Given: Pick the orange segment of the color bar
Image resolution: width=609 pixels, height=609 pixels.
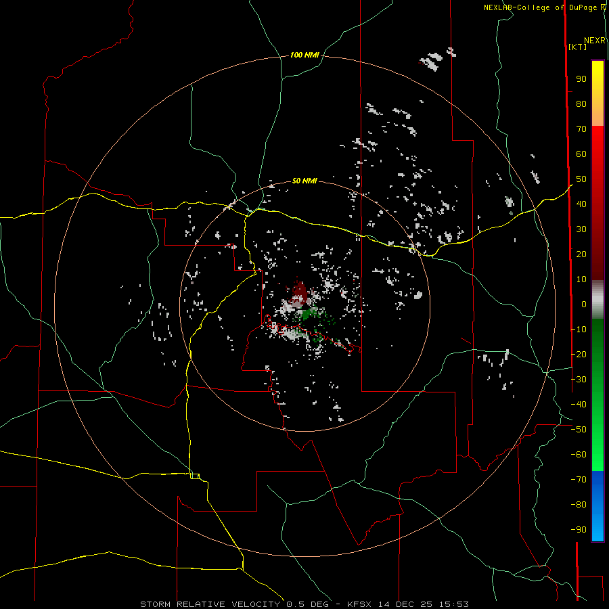Looking at the screenshot, I should click(x=597, y=115).
